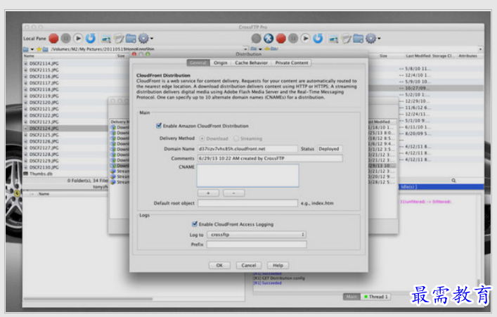This screenshot has width=497, height=317.
Task: Toggle Enable CloudFront Access Logging checkbox
Action: pos(195,224)
